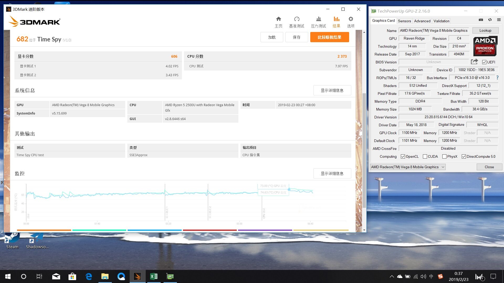The width and height of the screenshot is (504, 283).
Task: Click the scroll down arrow in 3DMark
Action: [x=364, y=230]
